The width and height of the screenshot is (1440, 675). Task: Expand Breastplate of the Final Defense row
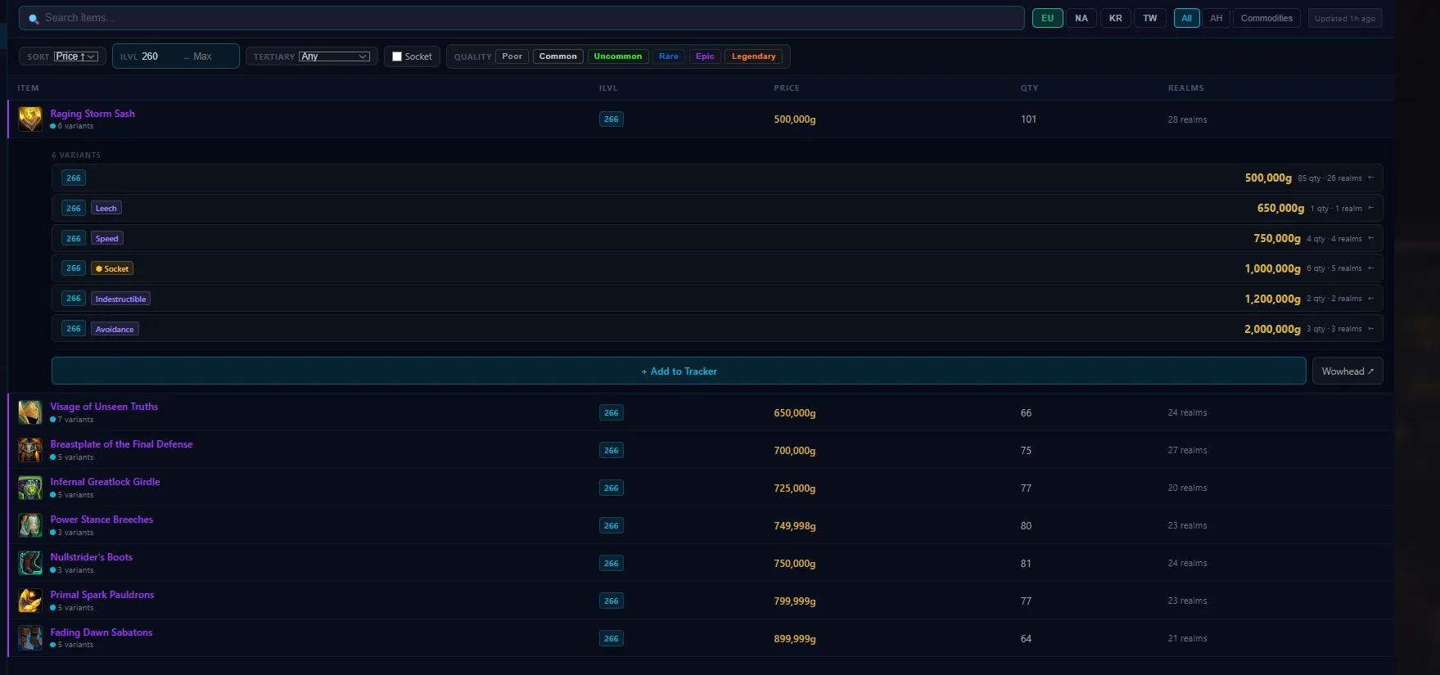pos(701,450)
